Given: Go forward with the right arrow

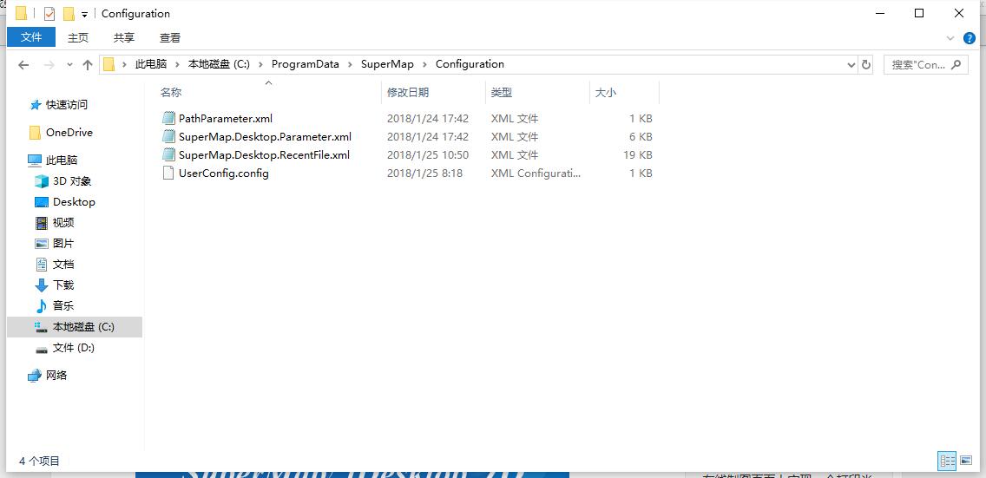Looking at the screenshot, I should point(50,64).
